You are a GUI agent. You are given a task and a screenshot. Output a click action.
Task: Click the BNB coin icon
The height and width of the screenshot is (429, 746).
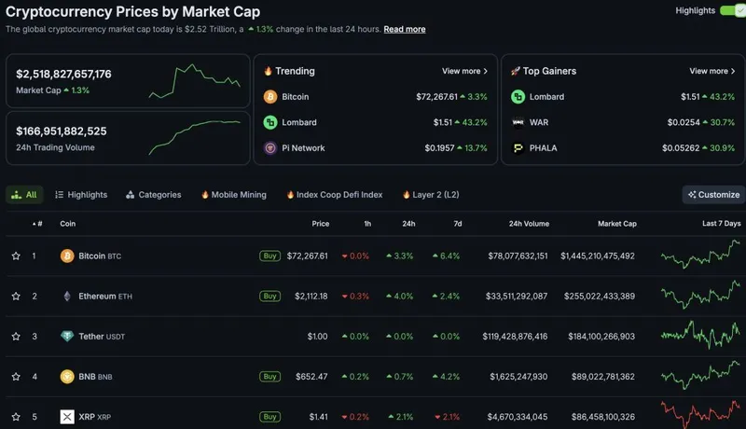67,377
